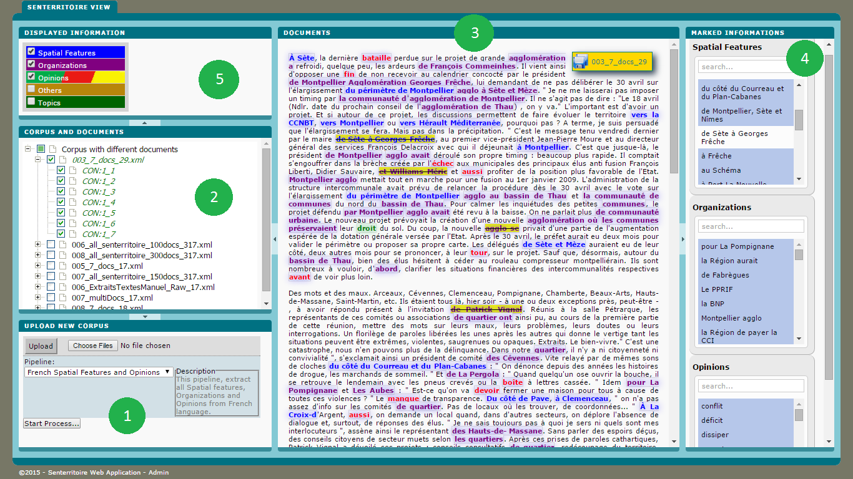
Task: Click document icon of 006_all_senterritoire_100docs_317.xml
Action: coord(62,244)
